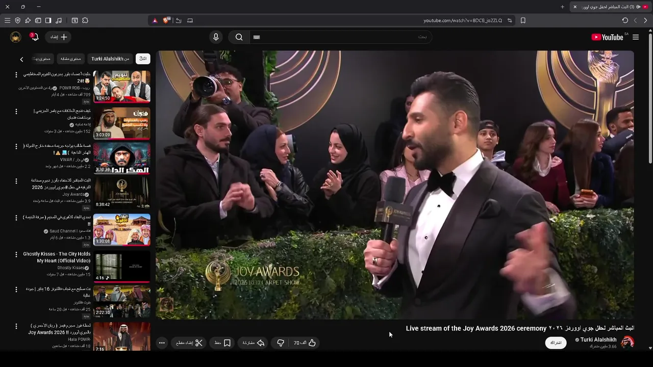
Task: Open the 1:24:50 POWR ROB video thumbnail
Action: (x=122, y=87)
